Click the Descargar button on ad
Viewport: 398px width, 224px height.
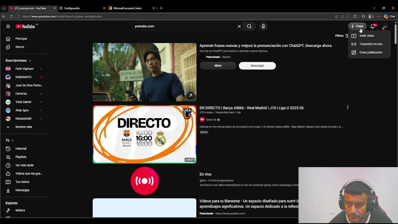click(x=257, y=66)
